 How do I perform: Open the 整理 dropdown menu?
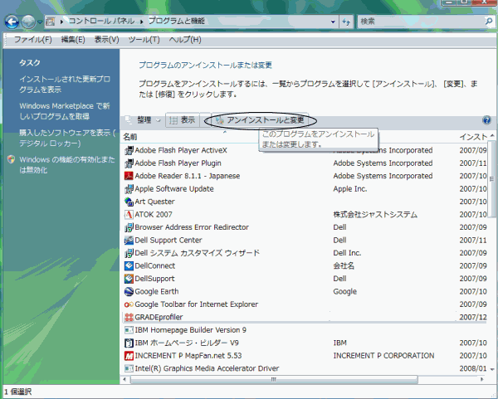click(149, 120)
